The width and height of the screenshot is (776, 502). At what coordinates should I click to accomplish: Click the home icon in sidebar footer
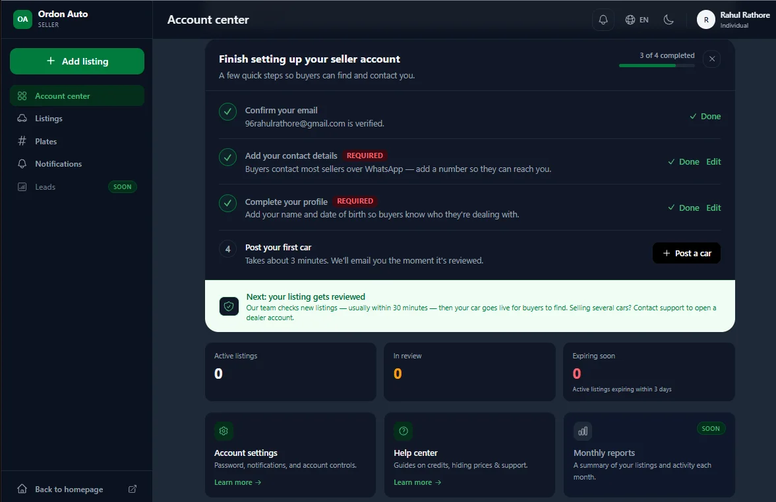click(22, 489)
